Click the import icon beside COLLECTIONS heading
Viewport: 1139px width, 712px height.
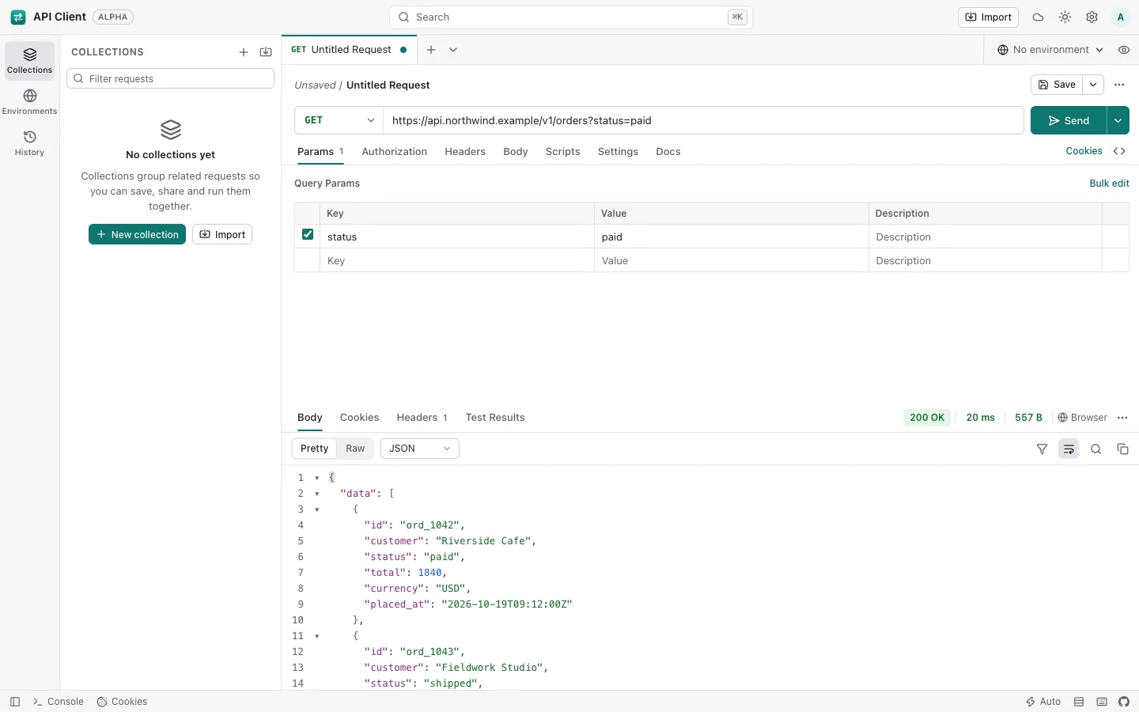point(266,52)
